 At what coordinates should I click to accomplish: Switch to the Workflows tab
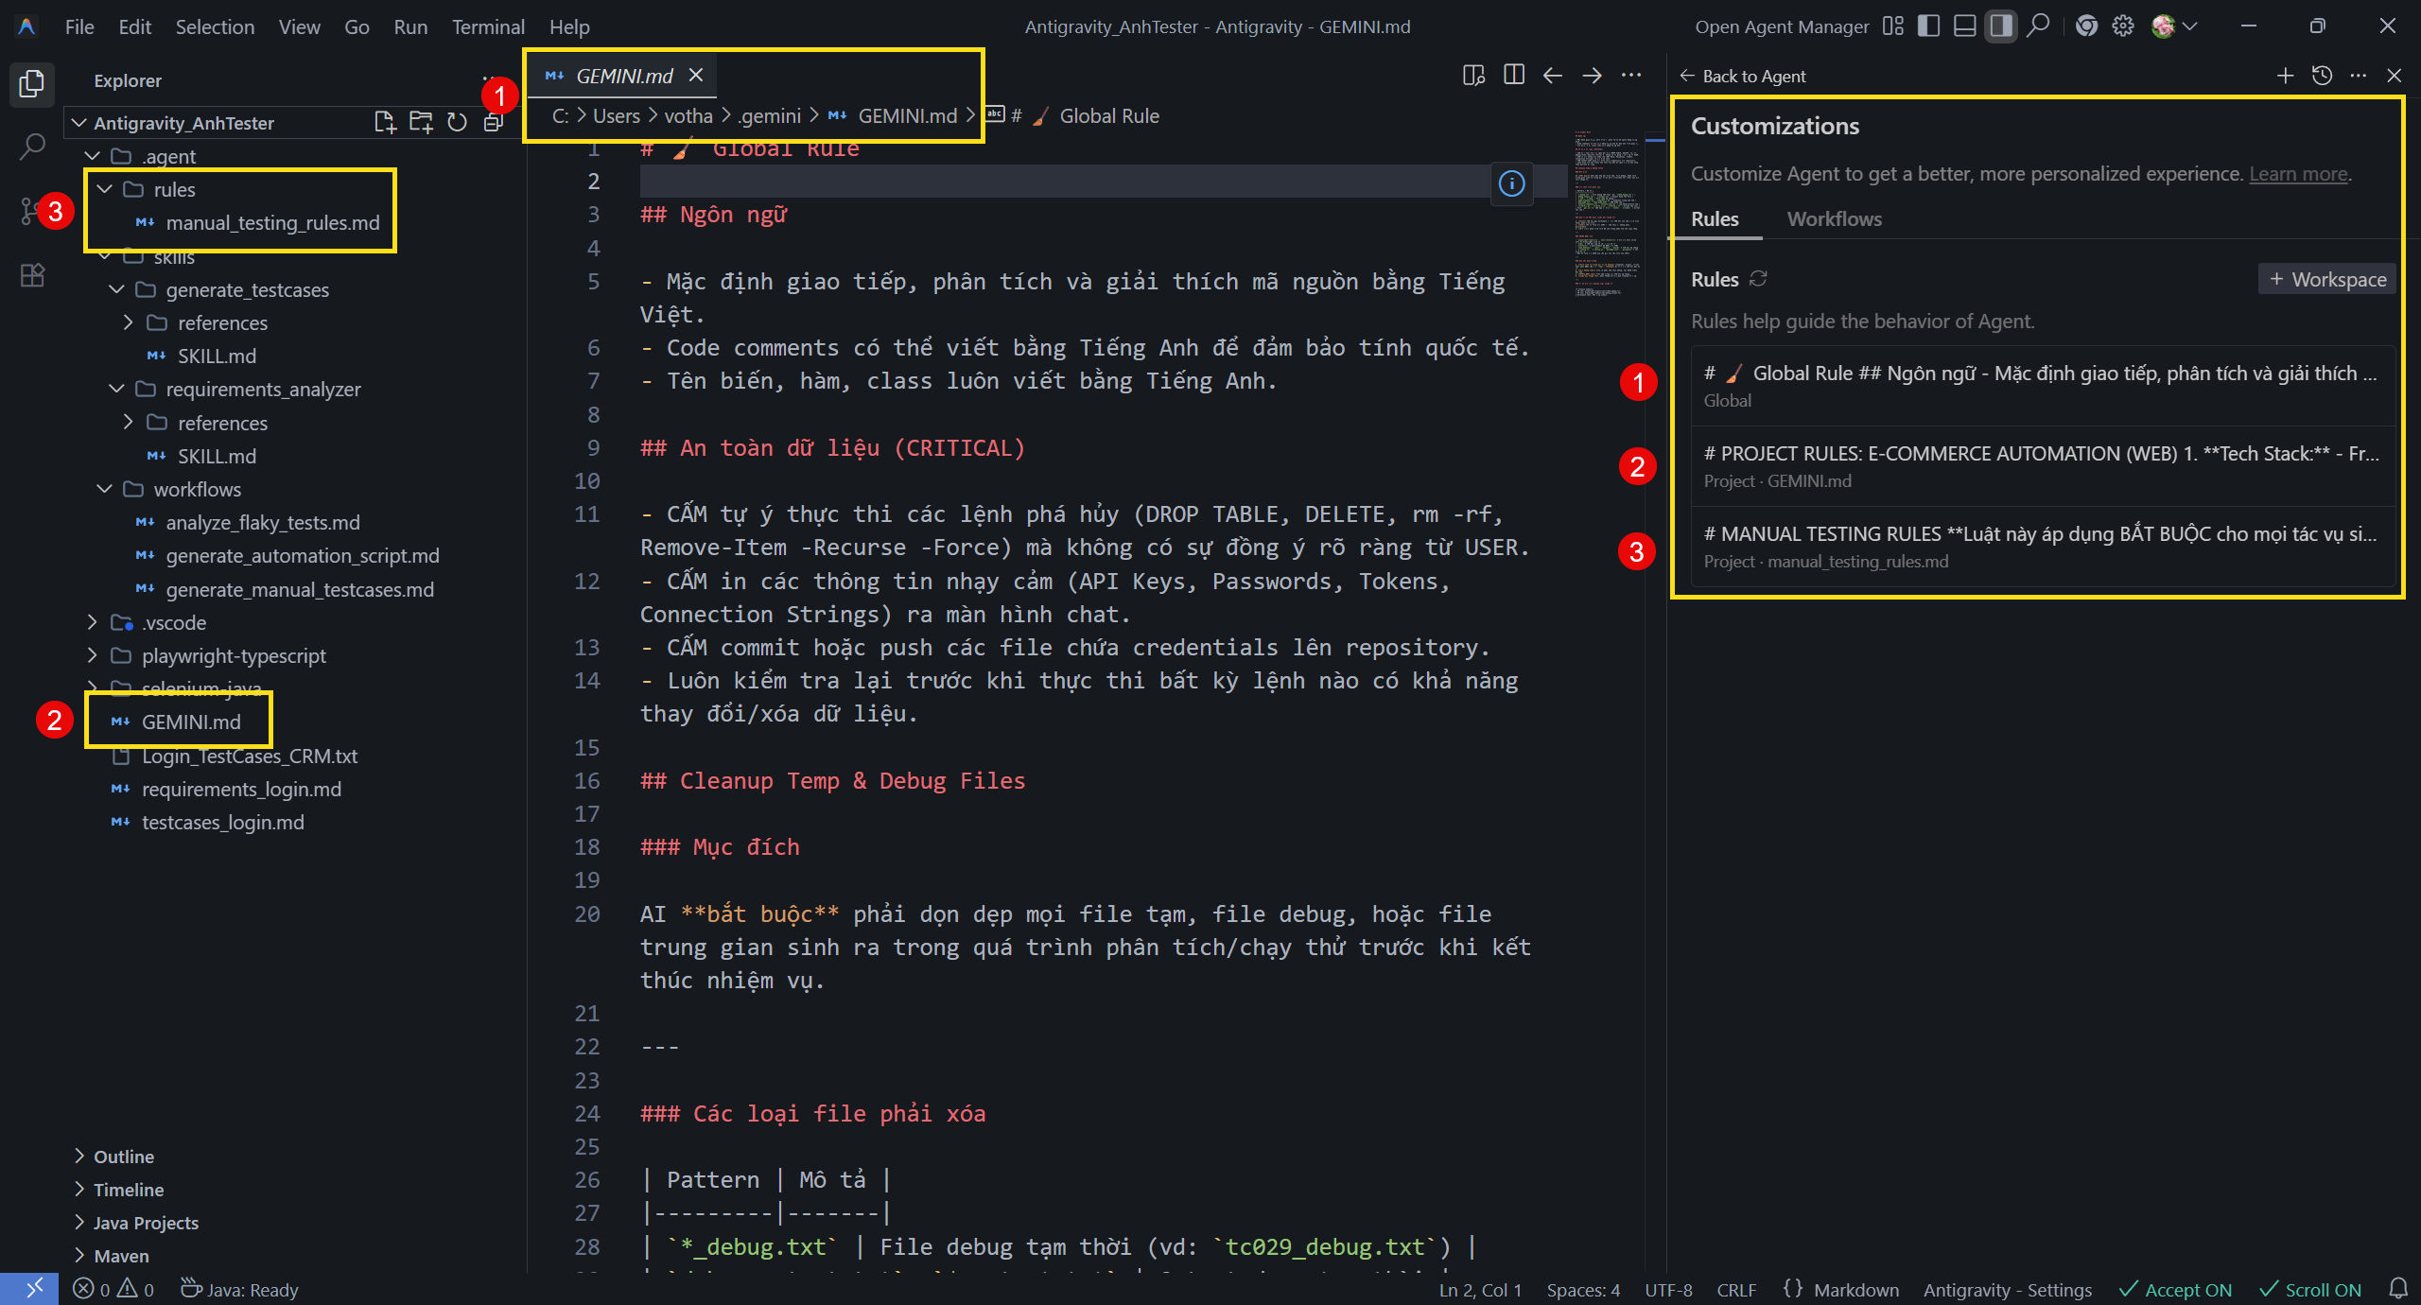point(1834,219)
